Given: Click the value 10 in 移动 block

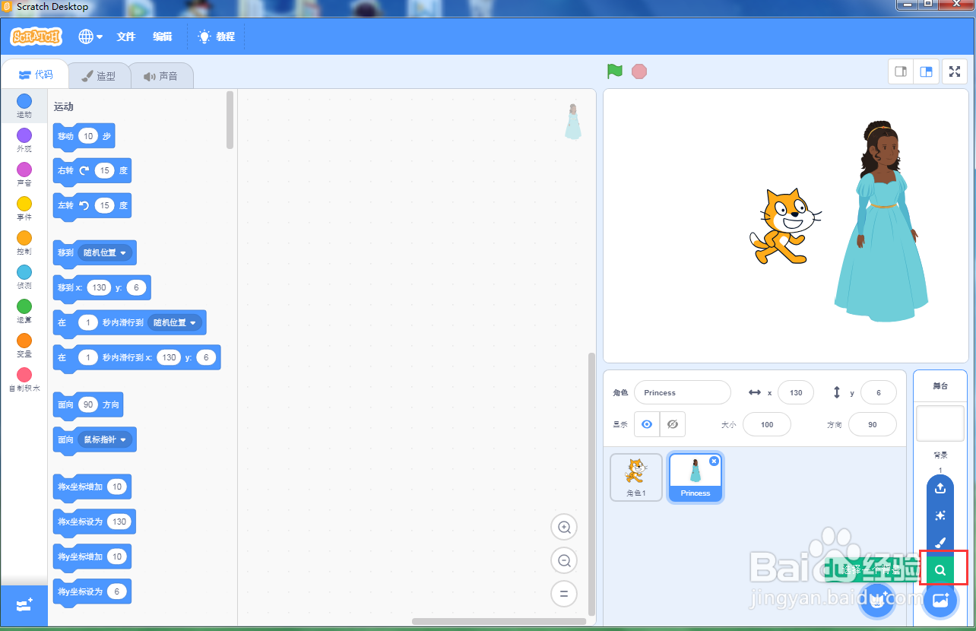Looking at the screenshot, I should click(x=88, y=136).
